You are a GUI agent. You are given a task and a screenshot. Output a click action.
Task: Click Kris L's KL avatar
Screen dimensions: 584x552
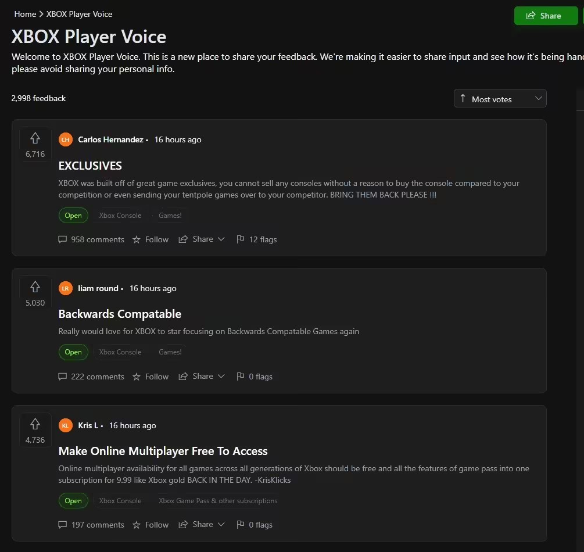point(66,425)
